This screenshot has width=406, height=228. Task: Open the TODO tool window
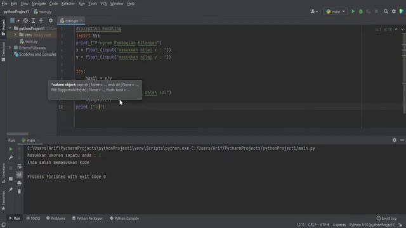point(33,218)
